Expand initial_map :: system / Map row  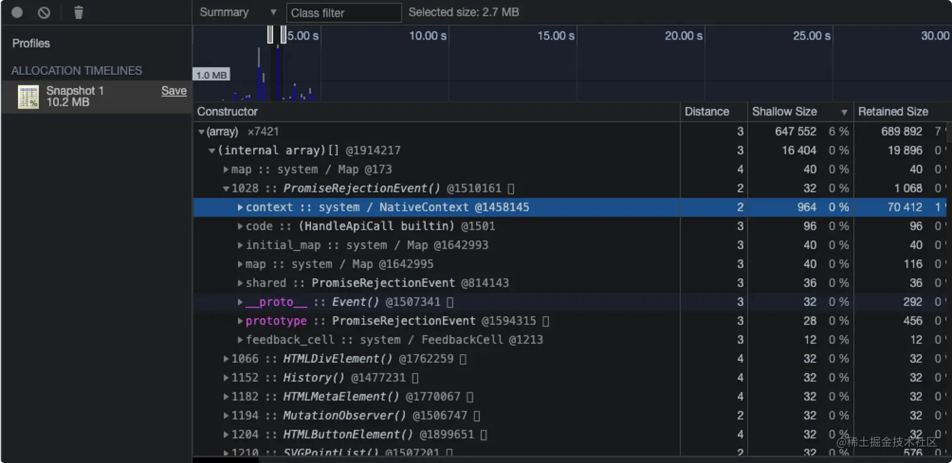pyautogui.click(x=241, y=245)
